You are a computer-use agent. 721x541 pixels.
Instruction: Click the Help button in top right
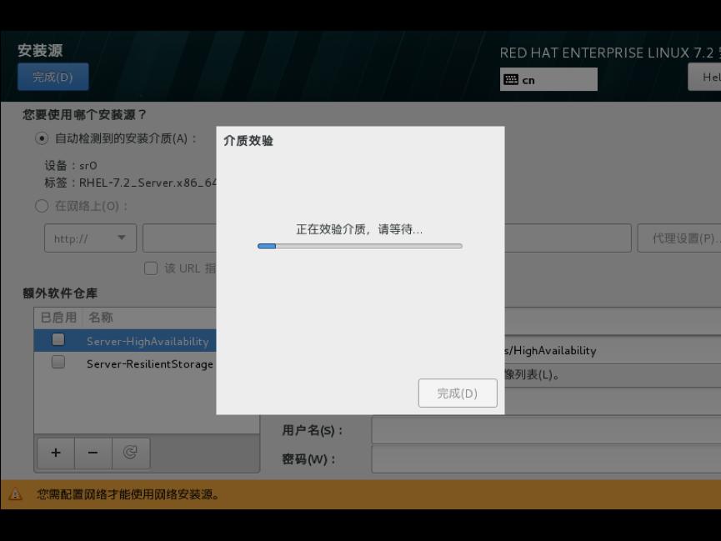click(705, 78)
